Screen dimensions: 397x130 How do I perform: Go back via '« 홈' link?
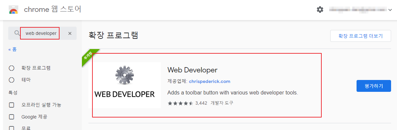[12, 49]
